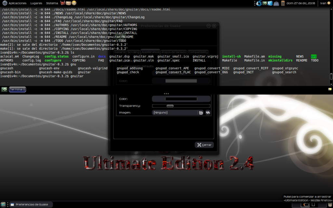This screenshot has width=333, height=208.
Task: Click the config.status filename in terminal
Action: [x=57, y=57]
